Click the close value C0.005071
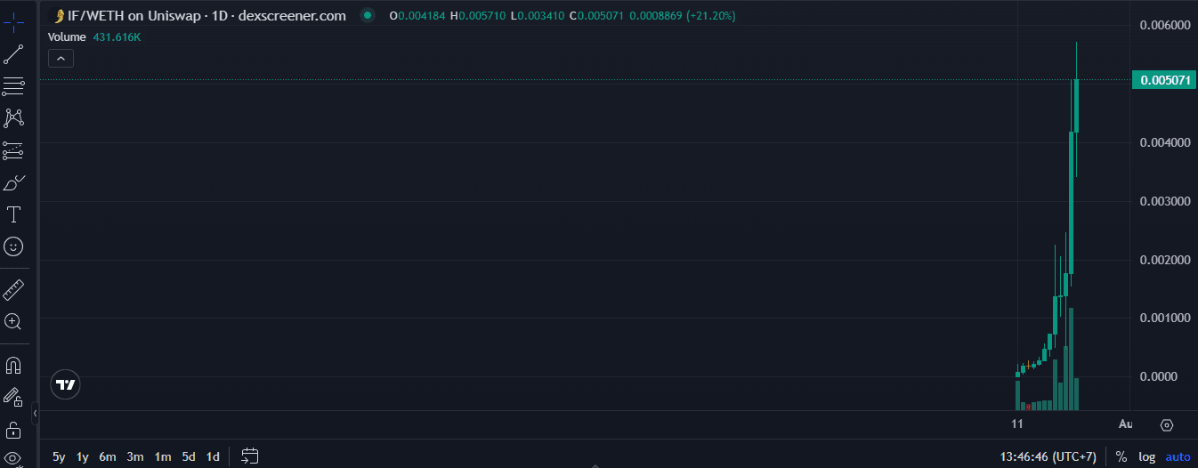Image resolution: width=1198 pixels, height=468 pixels. click(596, 16)
